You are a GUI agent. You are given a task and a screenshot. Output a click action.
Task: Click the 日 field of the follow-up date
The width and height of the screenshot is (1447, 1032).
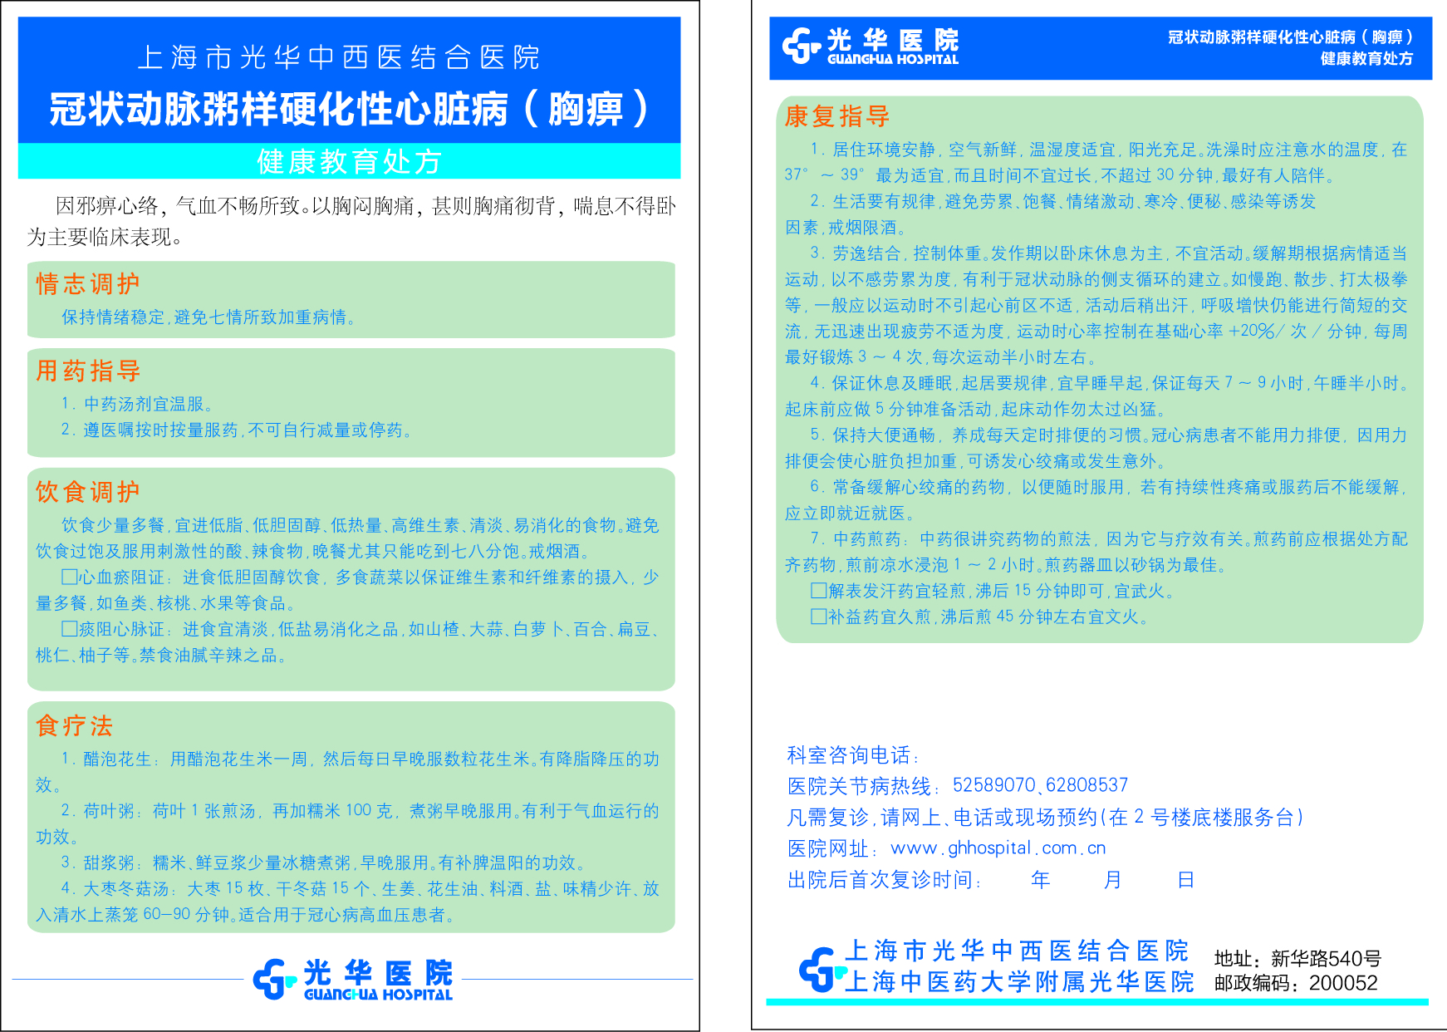coord(1185,880)
